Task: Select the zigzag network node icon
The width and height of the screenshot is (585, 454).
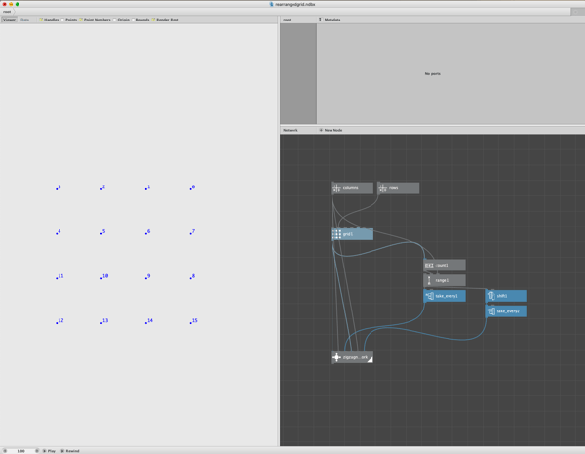Action: (336, 357)
